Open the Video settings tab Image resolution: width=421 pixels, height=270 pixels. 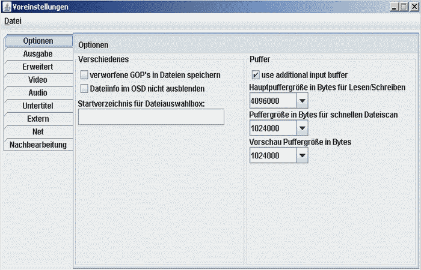coord(38,80)
